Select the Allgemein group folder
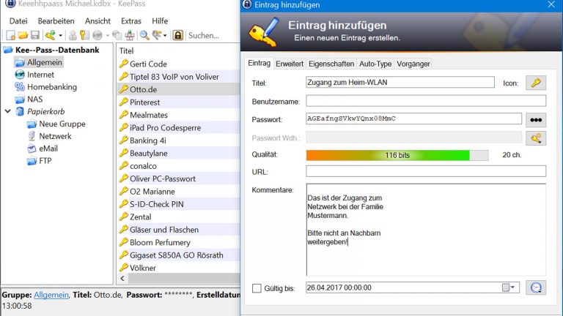Viewport: 563px width, 316px height. point(45,62)
